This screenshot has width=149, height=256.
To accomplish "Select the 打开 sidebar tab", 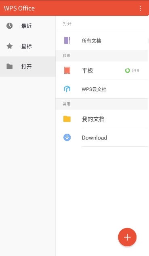I will point(28,66).
